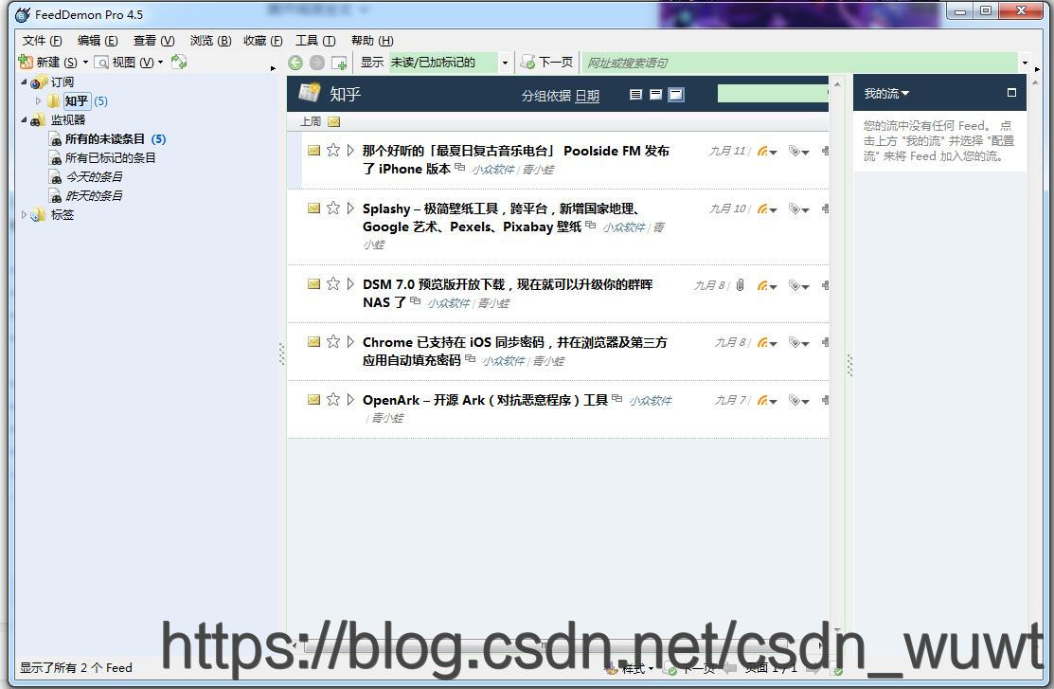The width and height of the screenshot is (1054, 689).
Task: Select 所有已标记的条目 watch
Action: 102,158
